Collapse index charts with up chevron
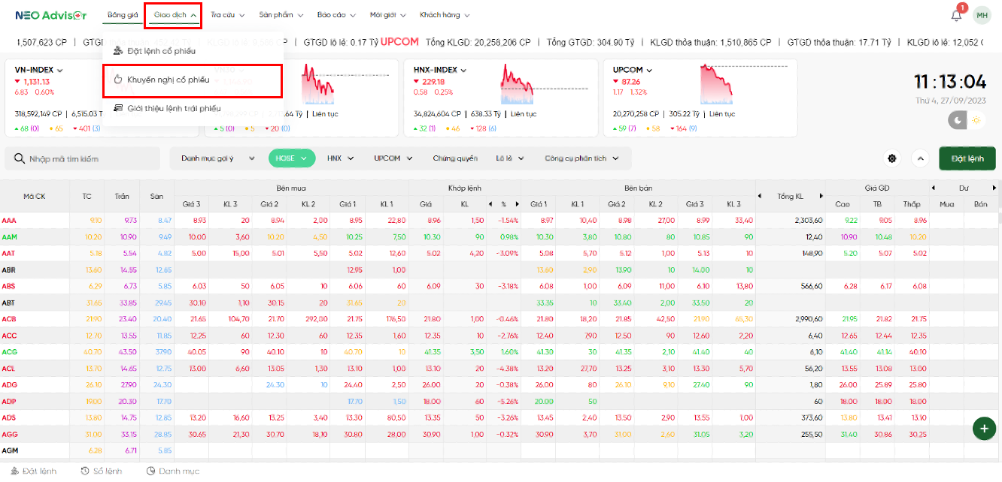 click(x=919, y=158)
